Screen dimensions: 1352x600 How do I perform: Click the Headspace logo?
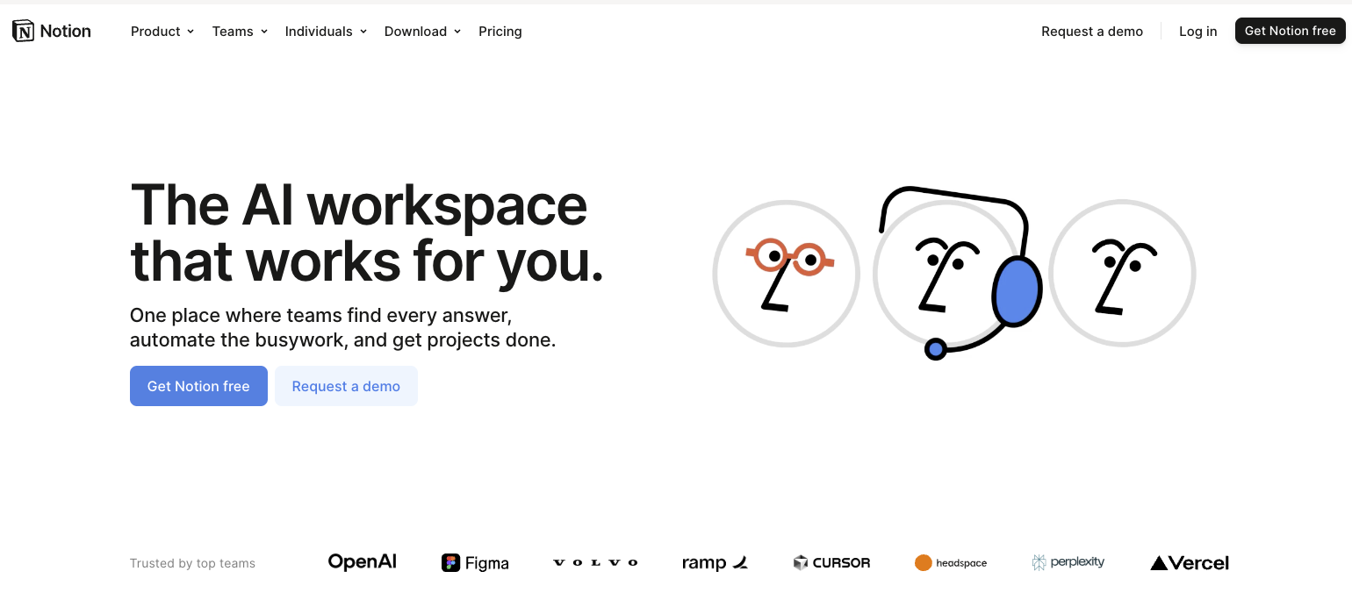(951, 563)
